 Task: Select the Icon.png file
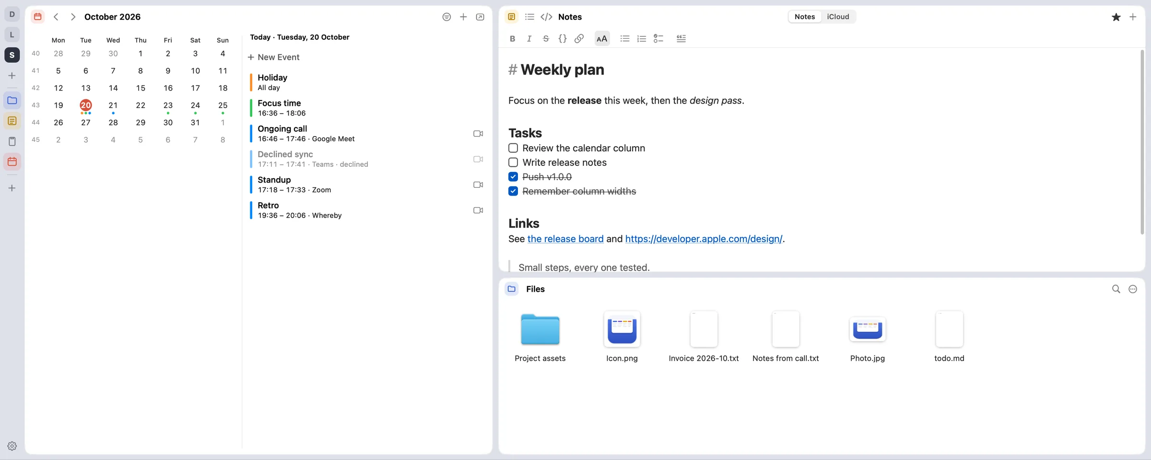tap(622, 337)
